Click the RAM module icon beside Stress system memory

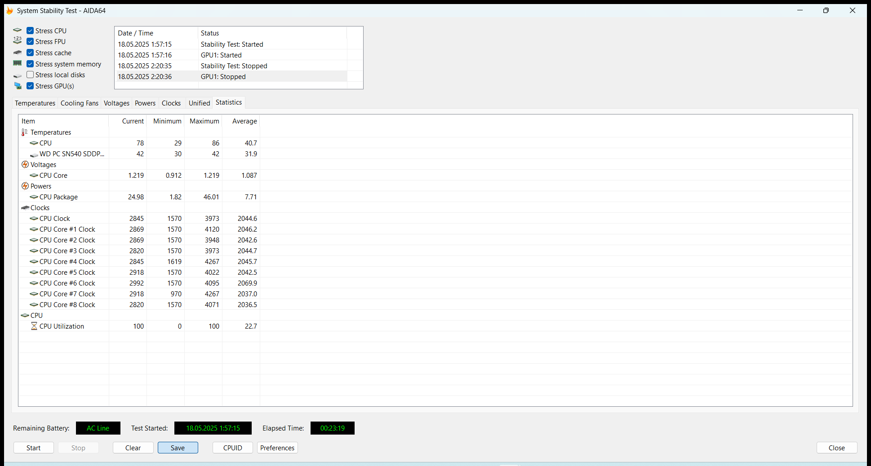tap(18, 64)
